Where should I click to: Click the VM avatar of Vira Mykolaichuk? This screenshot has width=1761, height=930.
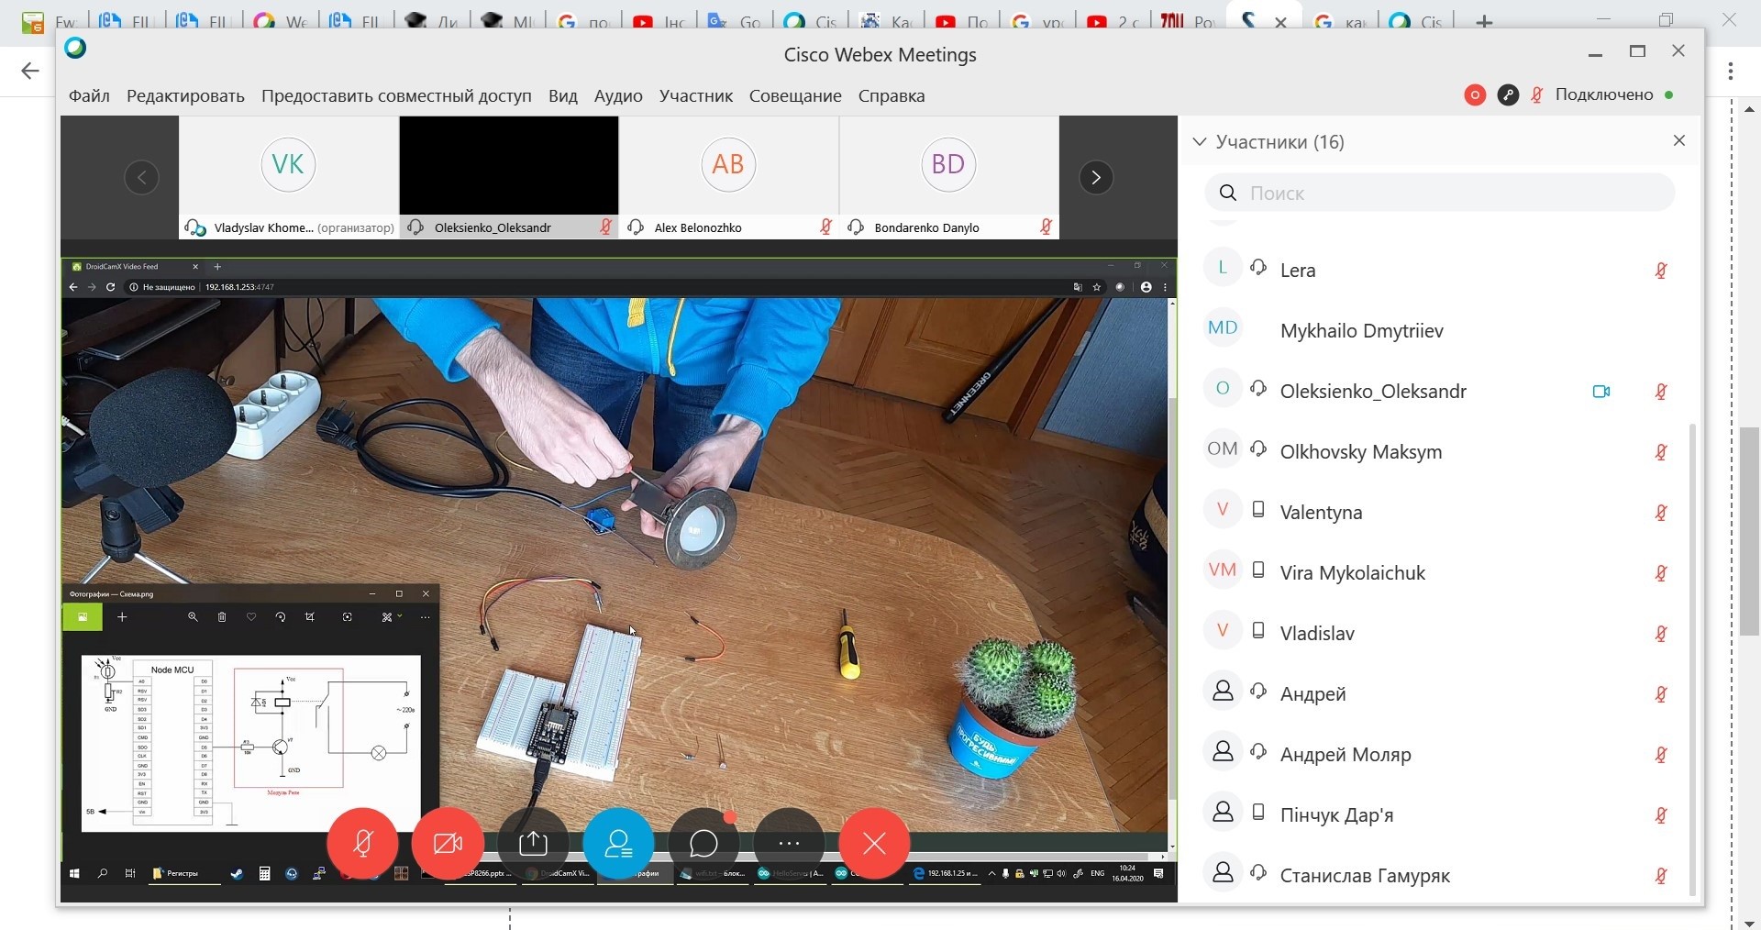[1223, 570]
